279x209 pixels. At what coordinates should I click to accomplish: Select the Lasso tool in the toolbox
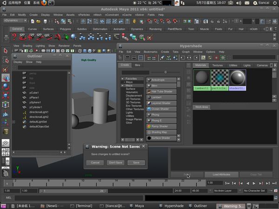click(6, 60)
